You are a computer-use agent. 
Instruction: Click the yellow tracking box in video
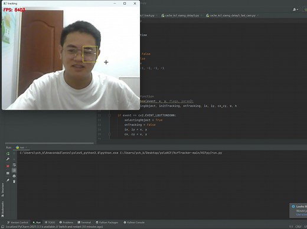(90, 54)
